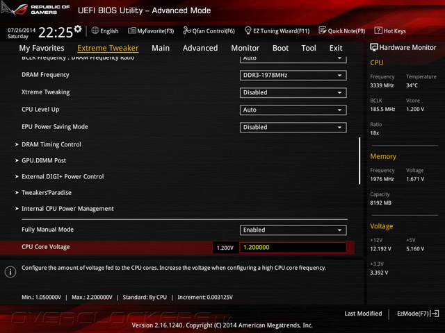Click the 07/26/2014 date
This screenshot has width=445, height=333.
pyautogui.click(x=22, y=30)
